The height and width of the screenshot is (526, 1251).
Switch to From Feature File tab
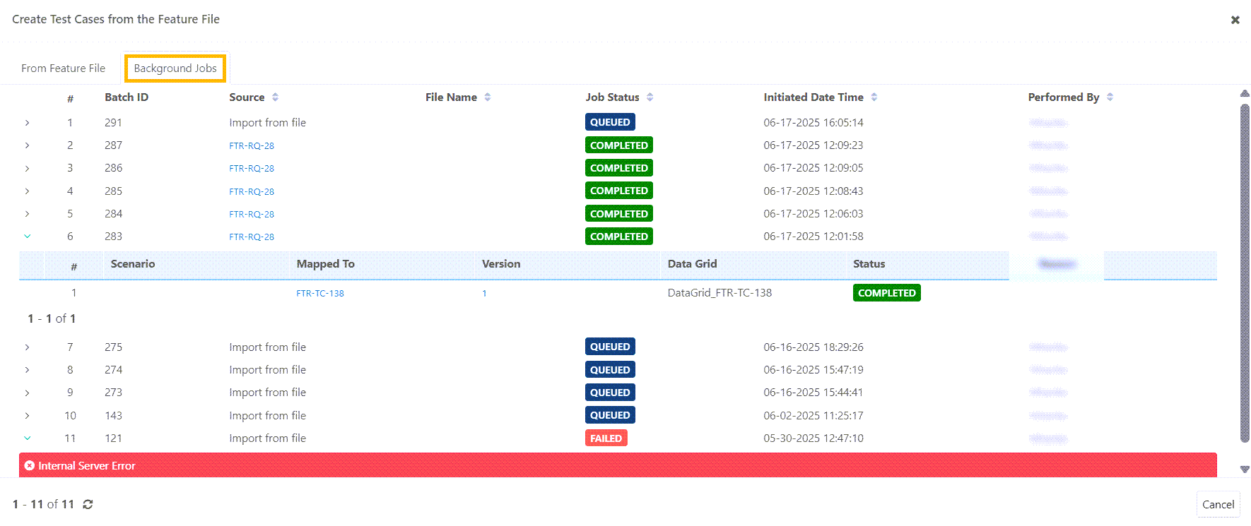63,68
